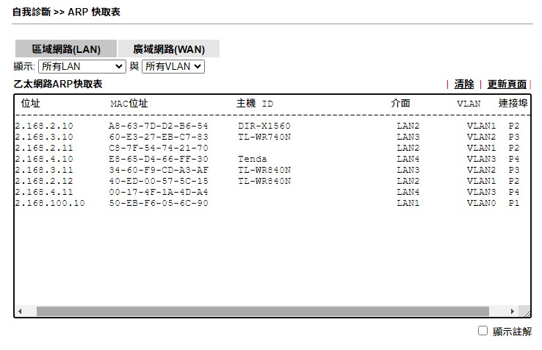This screenshot has height=350, width=542.
Task: Open the 所有VLAN dropdown
Action: click(173, 67)
